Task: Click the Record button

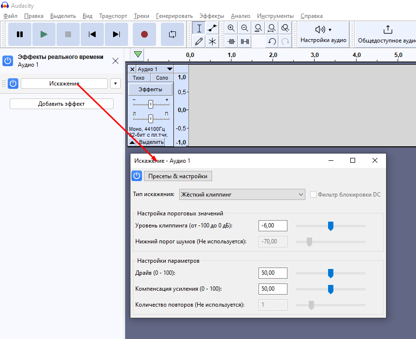Action: (144, 34)
